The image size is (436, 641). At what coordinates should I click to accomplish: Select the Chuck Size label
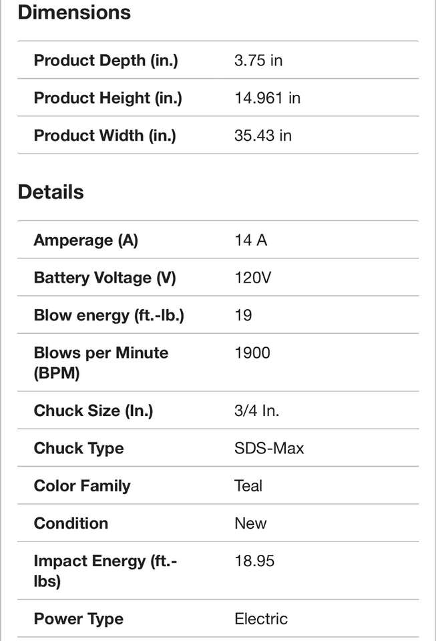(93, 411)
